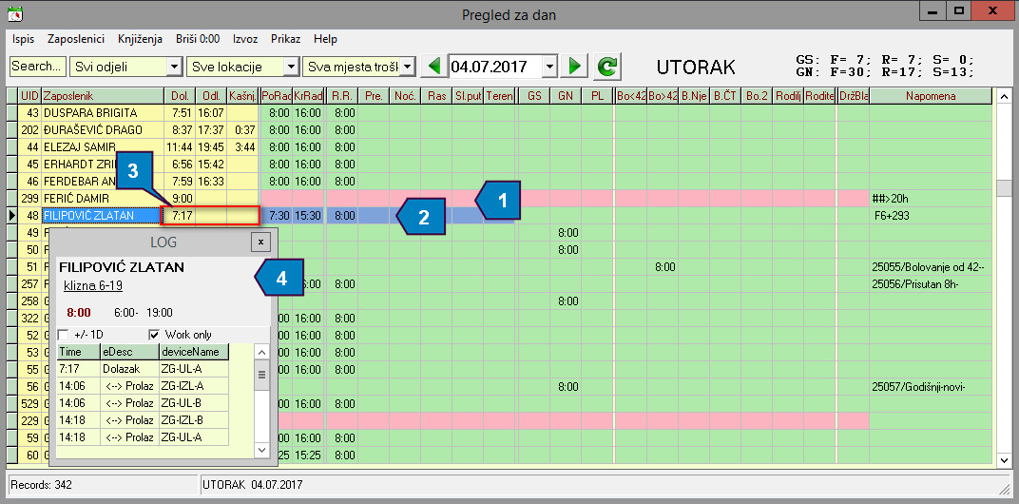Image resolution: width=1019 pixels, height=504 pixels.
Task: Click the Napomena column header
Action: coord(932,96)
